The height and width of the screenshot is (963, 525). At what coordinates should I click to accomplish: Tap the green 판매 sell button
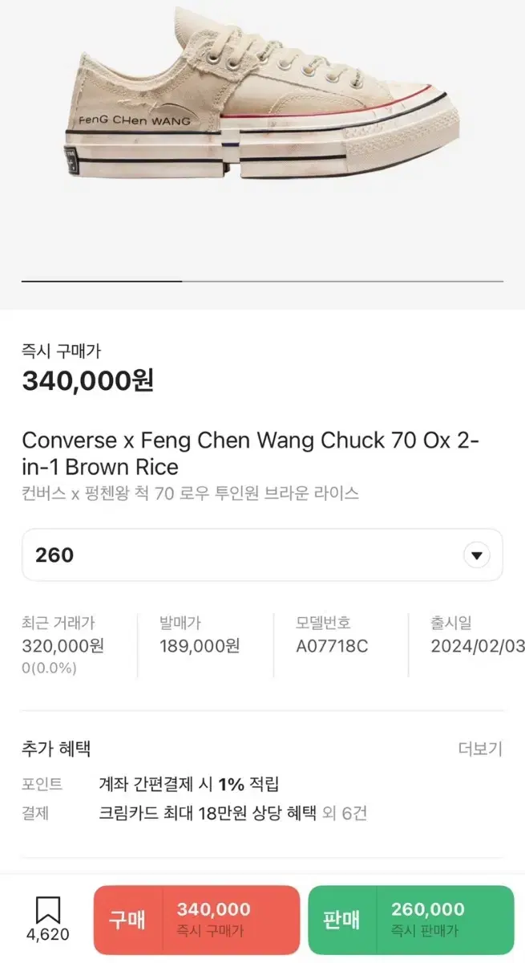click(411, 919)
